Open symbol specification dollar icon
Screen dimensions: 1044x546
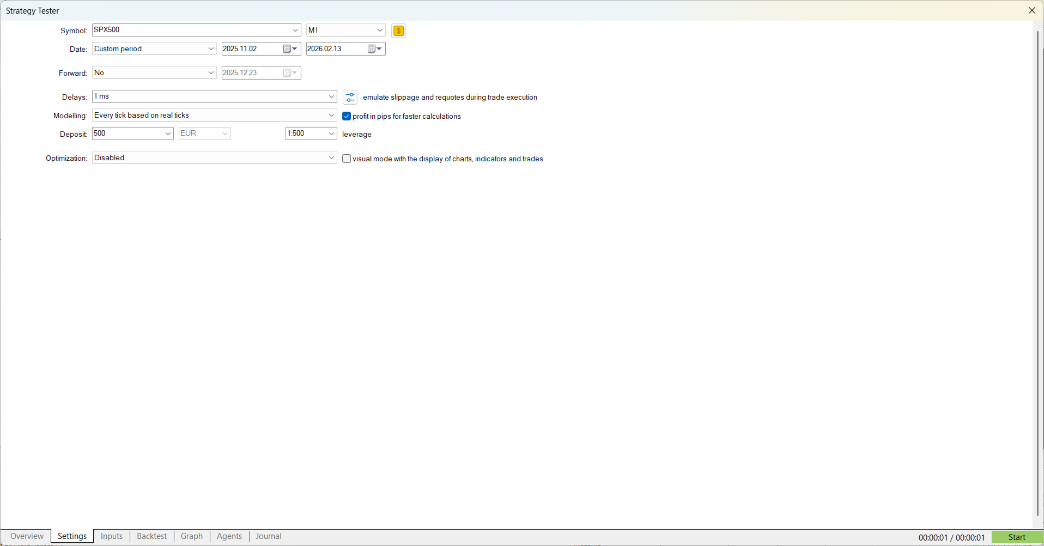[398, 31]
